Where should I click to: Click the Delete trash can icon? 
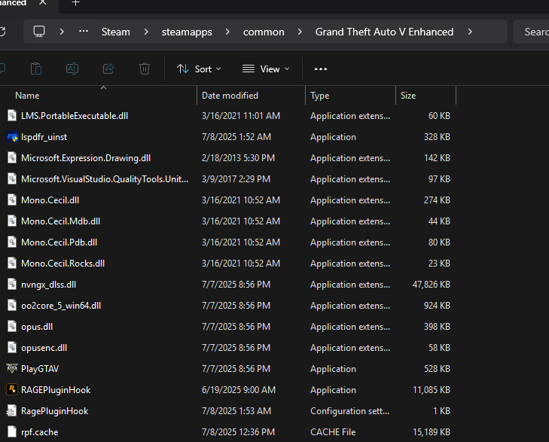[145, 69]
